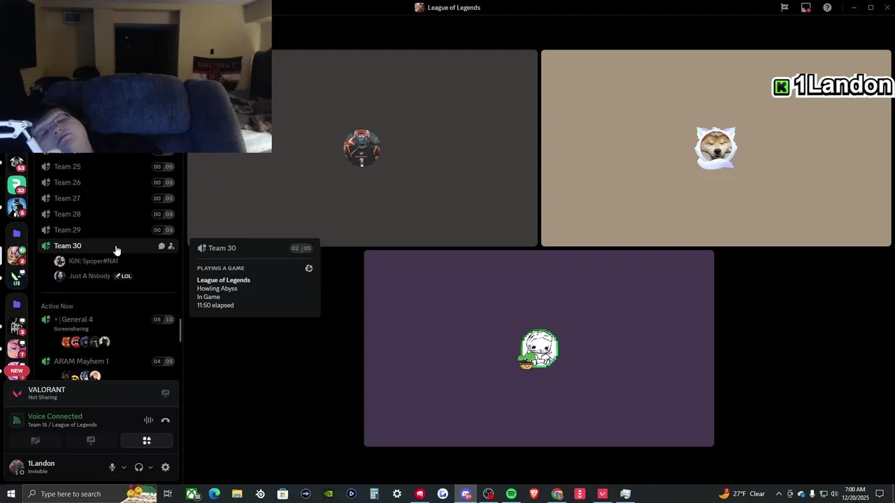895x503 pixels.
Task: Open Task View on taskbar
Action: (168, 494)
